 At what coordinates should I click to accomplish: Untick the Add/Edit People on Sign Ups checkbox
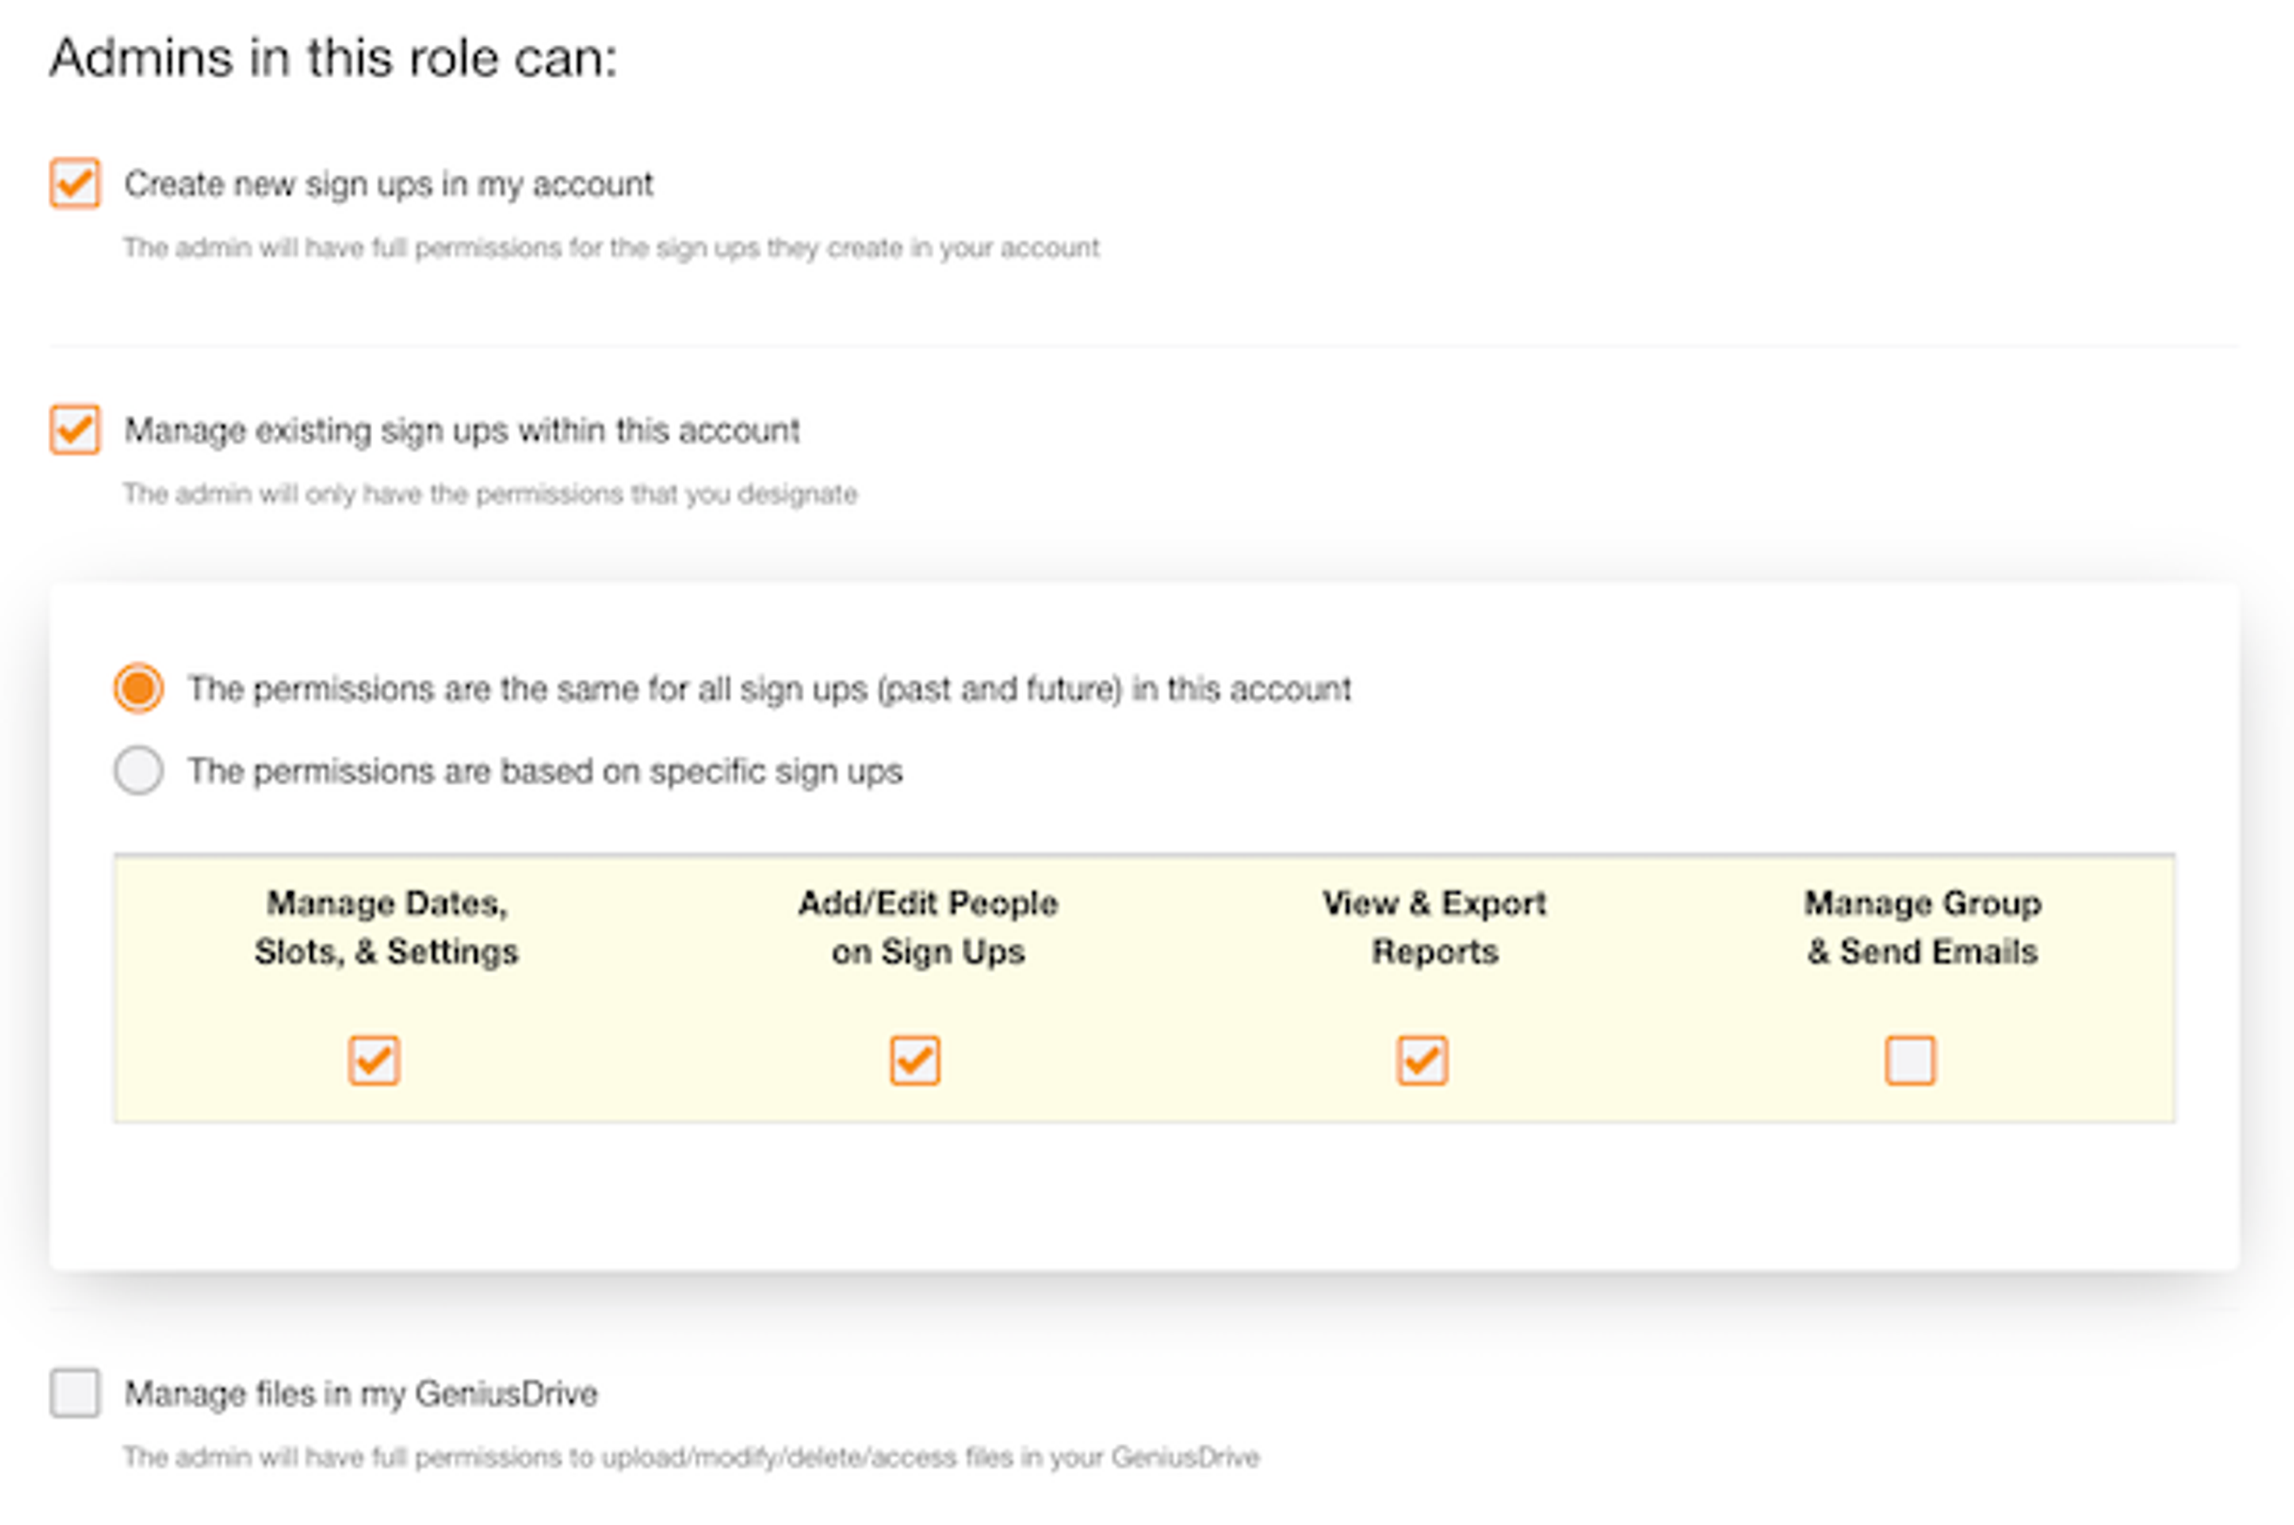point(915,1060)
